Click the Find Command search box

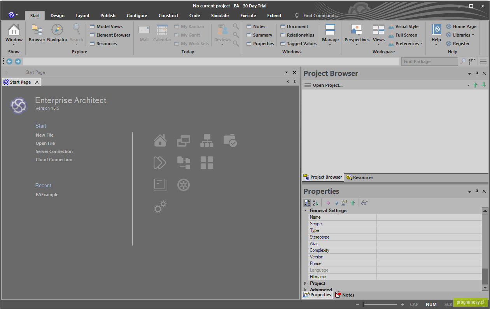[x=320, y=16]
